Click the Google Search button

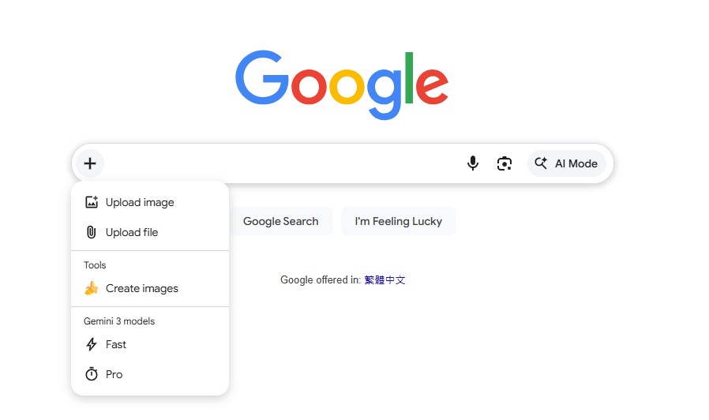281,221
